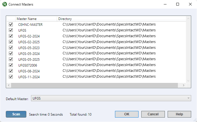Uncheck the CEHNC-MASTER checkbox
The image size is (197, 122).
click(x=11, y=24)
